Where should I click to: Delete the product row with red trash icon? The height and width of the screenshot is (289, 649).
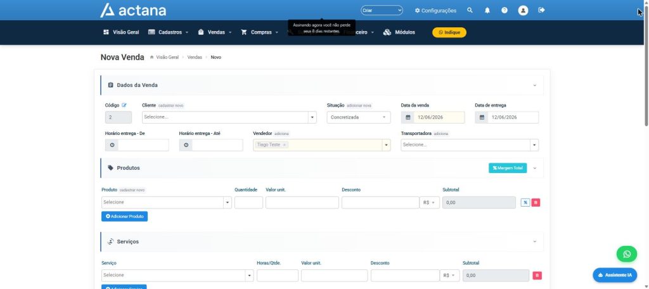click(x=536, y=202)
